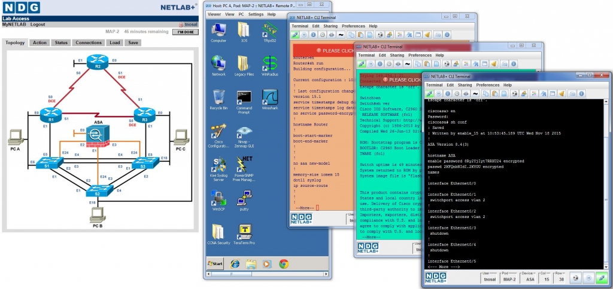The image size is (613, 289).
Task: Open the Computer desktop icon
Action: point(219,32)
